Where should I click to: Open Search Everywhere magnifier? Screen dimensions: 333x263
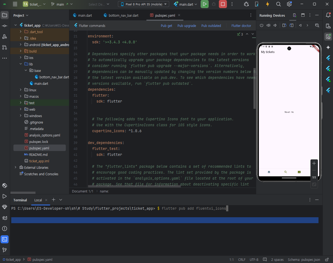[278, 4]
